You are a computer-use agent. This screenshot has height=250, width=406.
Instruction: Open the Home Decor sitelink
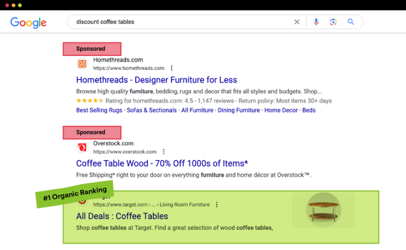(281, 111)
